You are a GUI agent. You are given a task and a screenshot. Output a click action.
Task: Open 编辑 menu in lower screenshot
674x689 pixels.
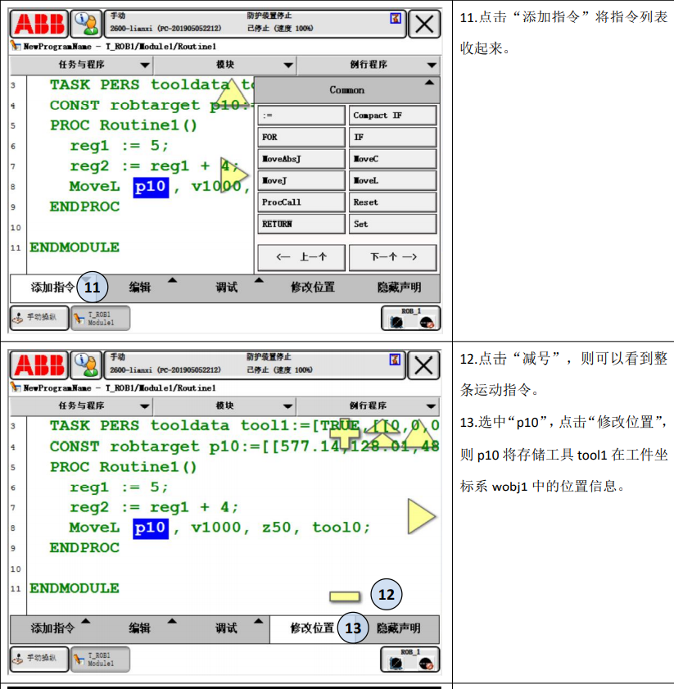click(140, 628)
